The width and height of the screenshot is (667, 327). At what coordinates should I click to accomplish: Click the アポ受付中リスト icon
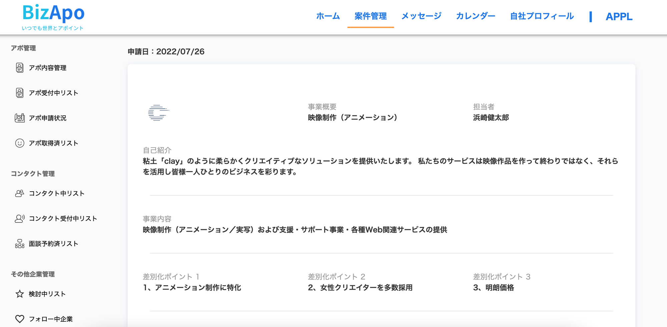coord(20,93)
